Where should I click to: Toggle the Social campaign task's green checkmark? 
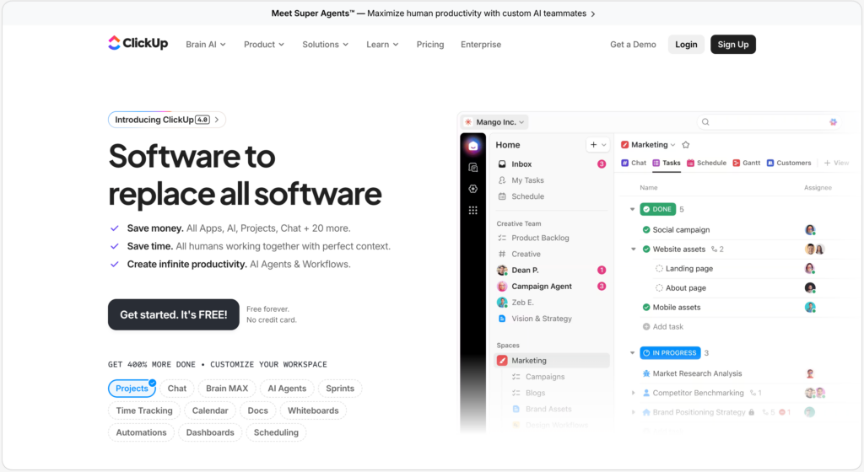point(646,230)
